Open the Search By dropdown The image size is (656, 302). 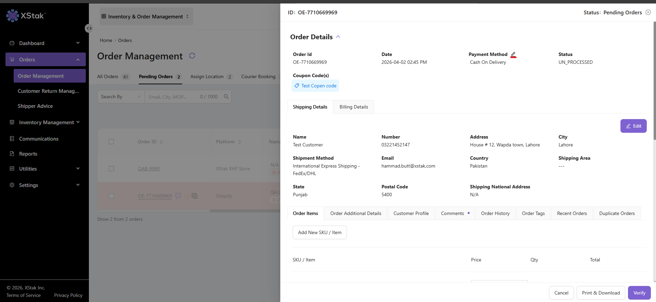pyautogui.click(x=121, y=97)
